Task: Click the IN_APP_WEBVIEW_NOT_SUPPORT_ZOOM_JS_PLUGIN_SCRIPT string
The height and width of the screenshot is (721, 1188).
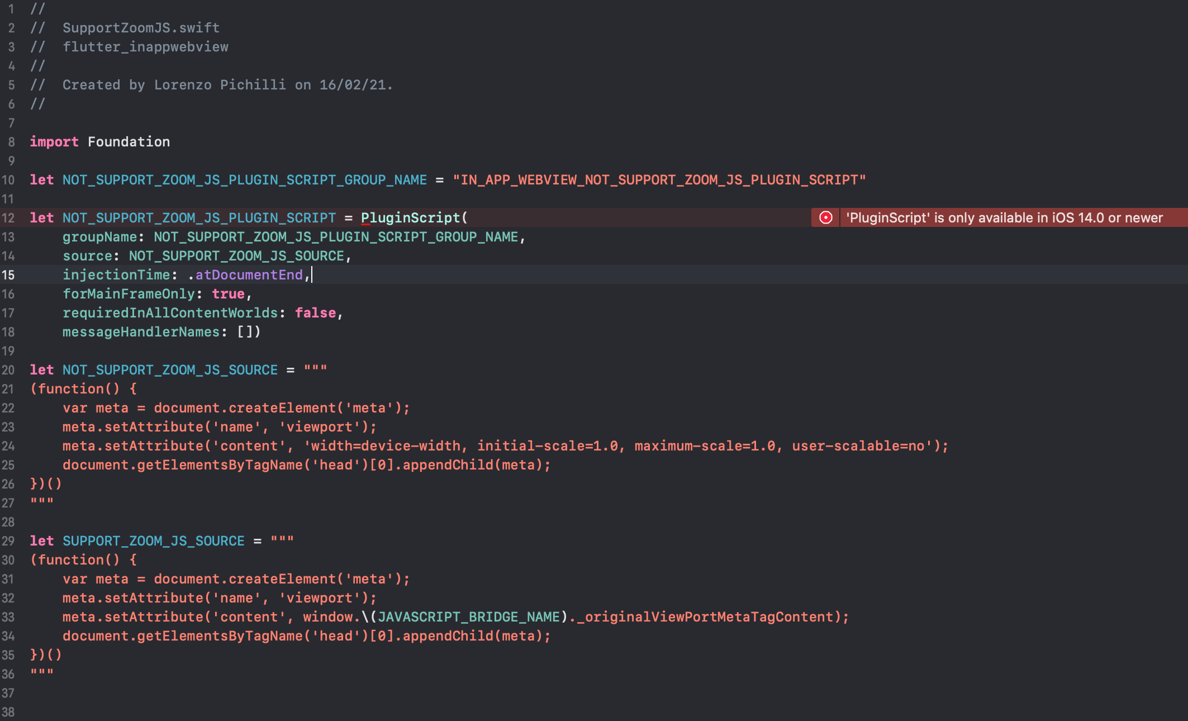Action: (659, 180)
